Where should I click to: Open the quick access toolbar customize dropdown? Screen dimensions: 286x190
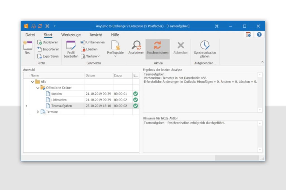[x=54, y=26]
